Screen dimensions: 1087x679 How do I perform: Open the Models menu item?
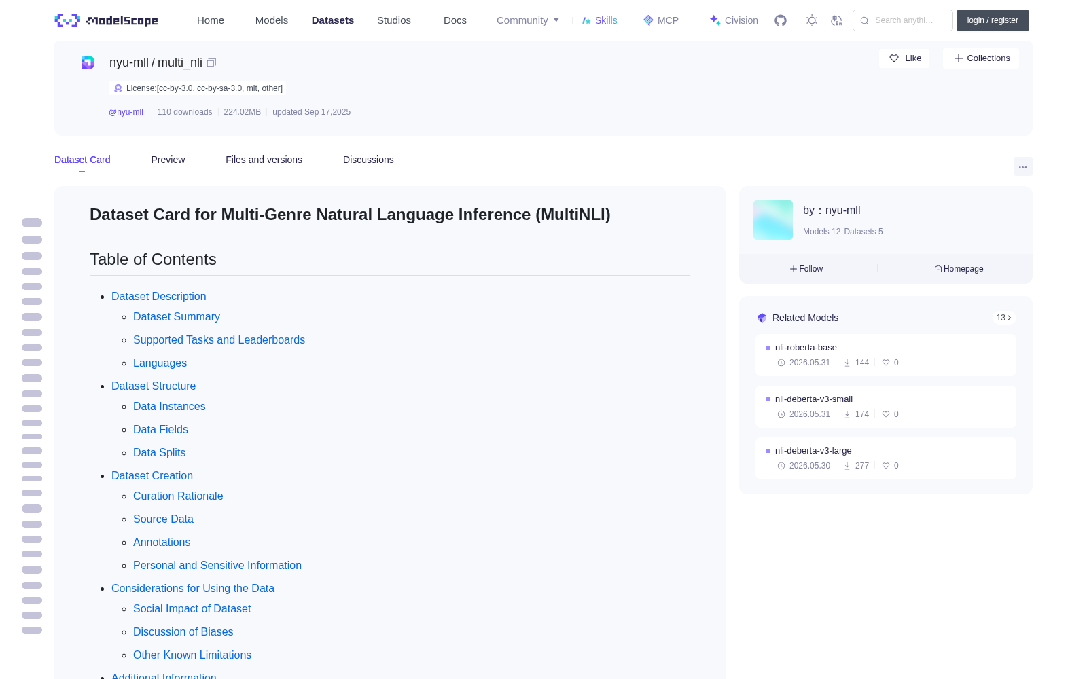point(272,20)
